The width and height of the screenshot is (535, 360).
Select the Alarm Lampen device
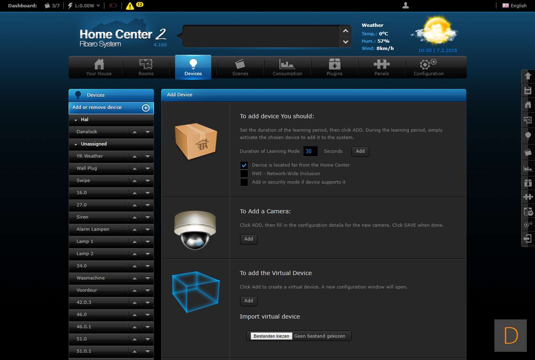(x=93, y=229)
